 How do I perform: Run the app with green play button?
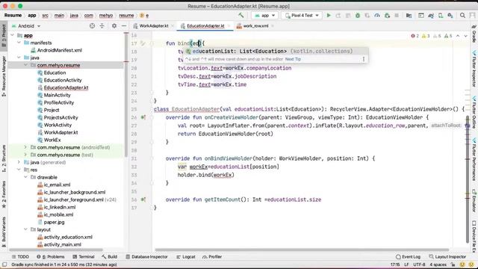pos(329,15)
